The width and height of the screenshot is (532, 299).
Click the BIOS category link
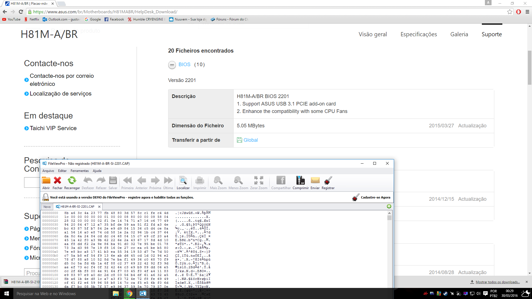tap(185, 65)
